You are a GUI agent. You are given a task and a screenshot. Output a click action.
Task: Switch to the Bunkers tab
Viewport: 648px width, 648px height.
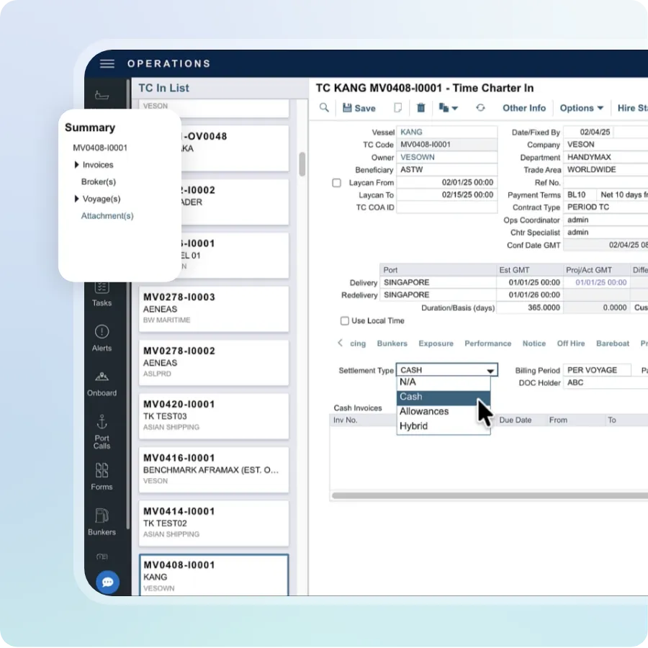[392, 343]
